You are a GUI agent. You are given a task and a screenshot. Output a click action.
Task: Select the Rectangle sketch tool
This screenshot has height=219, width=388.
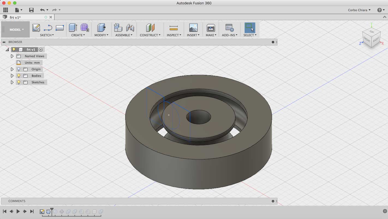pyautogui.click(x=59, y=28)
